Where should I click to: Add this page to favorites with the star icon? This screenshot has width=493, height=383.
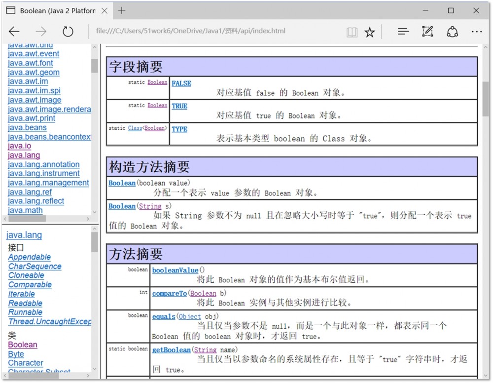click(369, 31)
